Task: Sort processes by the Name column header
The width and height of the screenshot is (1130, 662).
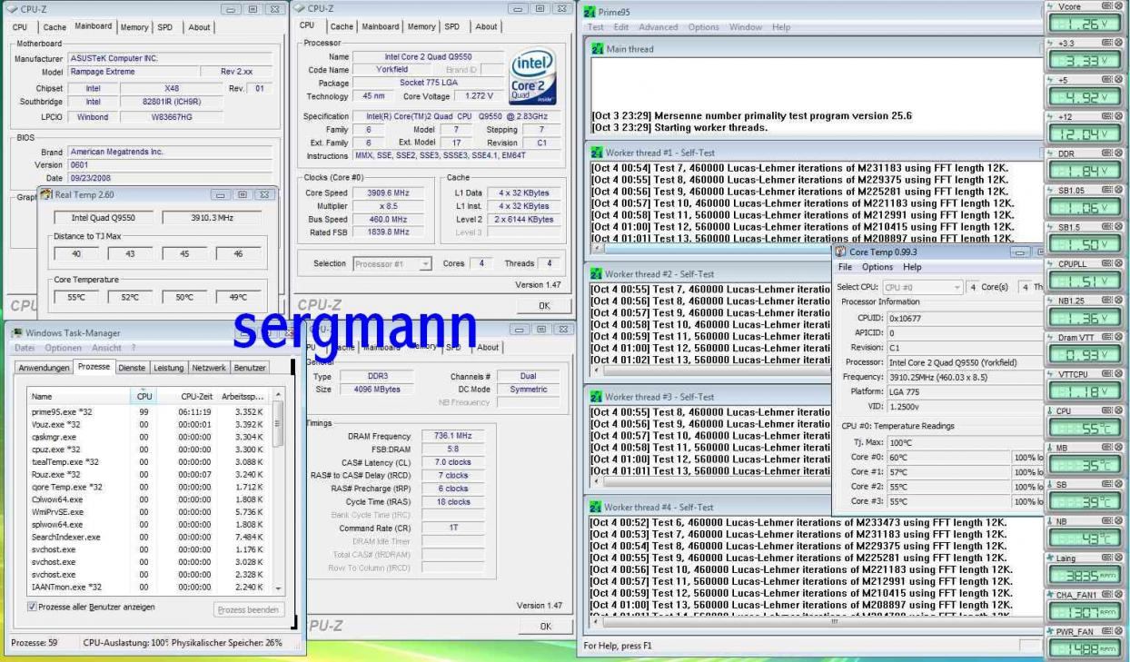Action: click(80, 397)
